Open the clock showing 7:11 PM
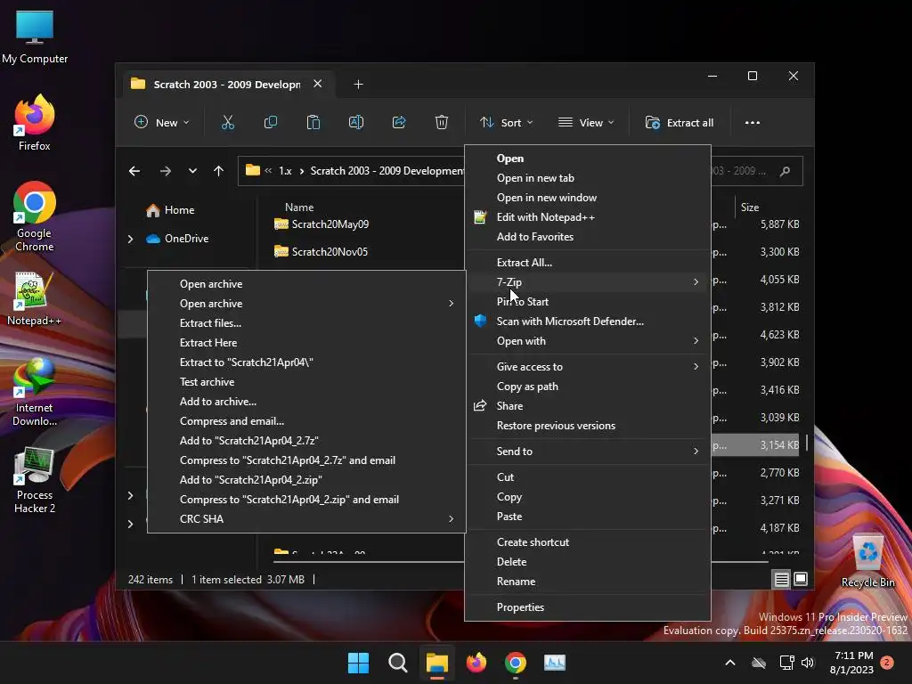 852,663
